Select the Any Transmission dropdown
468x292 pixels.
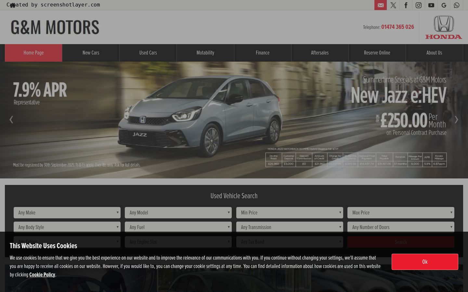[x=290, y=227]
